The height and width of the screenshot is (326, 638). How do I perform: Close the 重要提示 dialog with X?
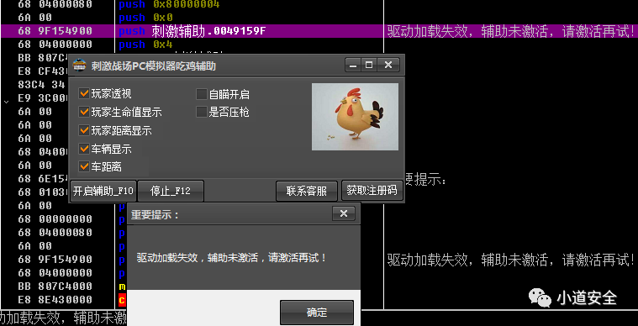pos(344,213)
